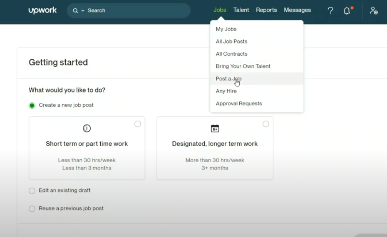
Task: Open the Talent menu
Action: [241, 10]
